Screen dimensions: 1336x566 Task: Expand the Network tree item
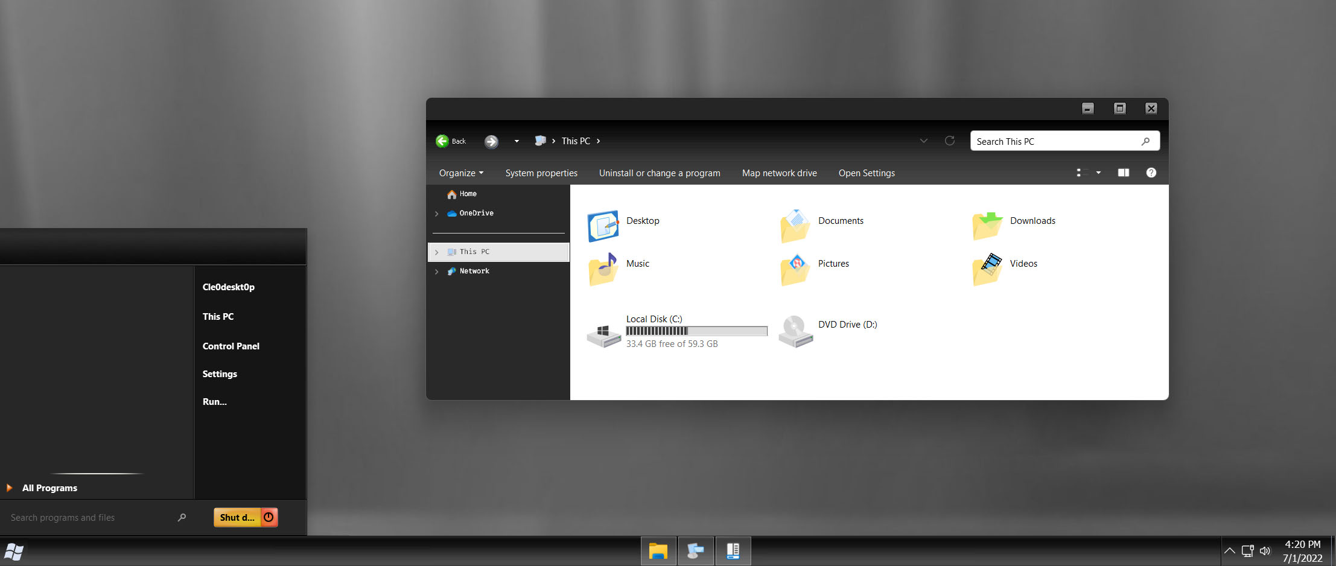coord(437,271)
